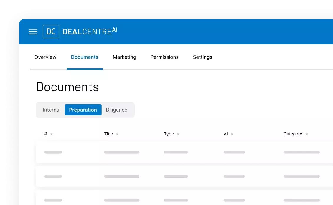The height and width of the screenshot is (205, 333).
Task: Switch to the Overview tab
Action: click(x=45, y=57)
